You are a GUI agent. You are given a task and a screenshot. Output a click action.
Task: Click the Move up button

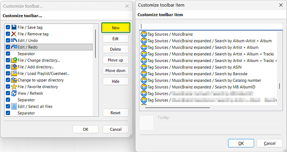click(116, 60)
